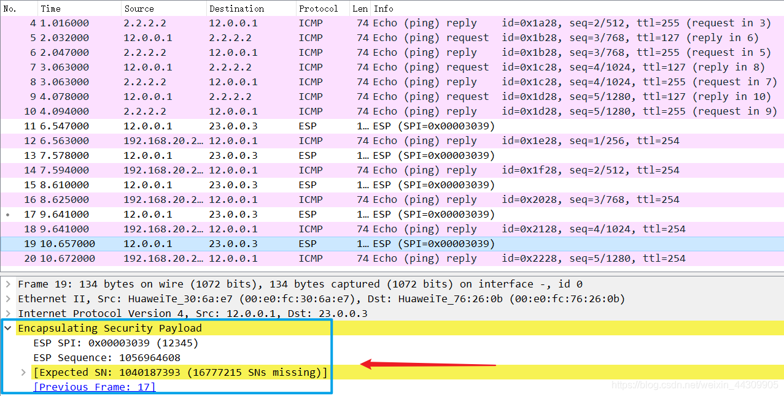Select ESP packet 13 at 7.578000

tap(392, 156)
